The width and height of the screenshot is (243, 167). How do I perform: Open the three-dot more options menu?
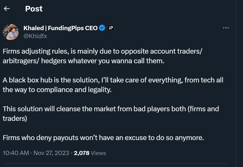tap(226, 28)
